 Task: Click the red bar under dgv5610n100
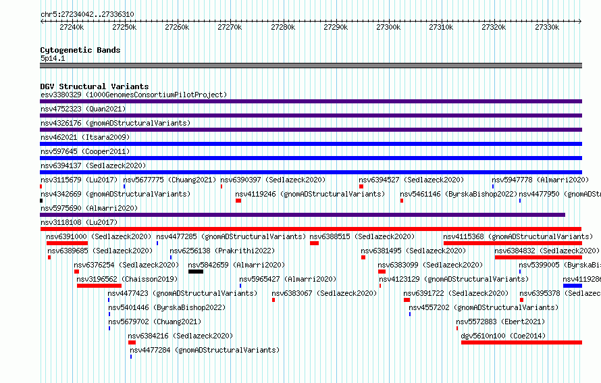click(x=522, y=342)
